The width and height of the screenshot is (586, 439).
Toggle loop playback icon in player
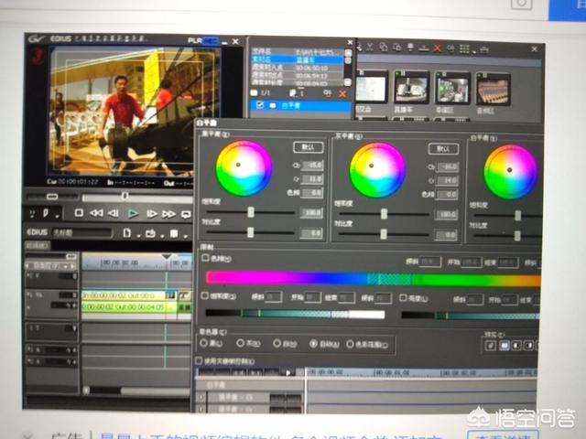[x=186, y=214]
